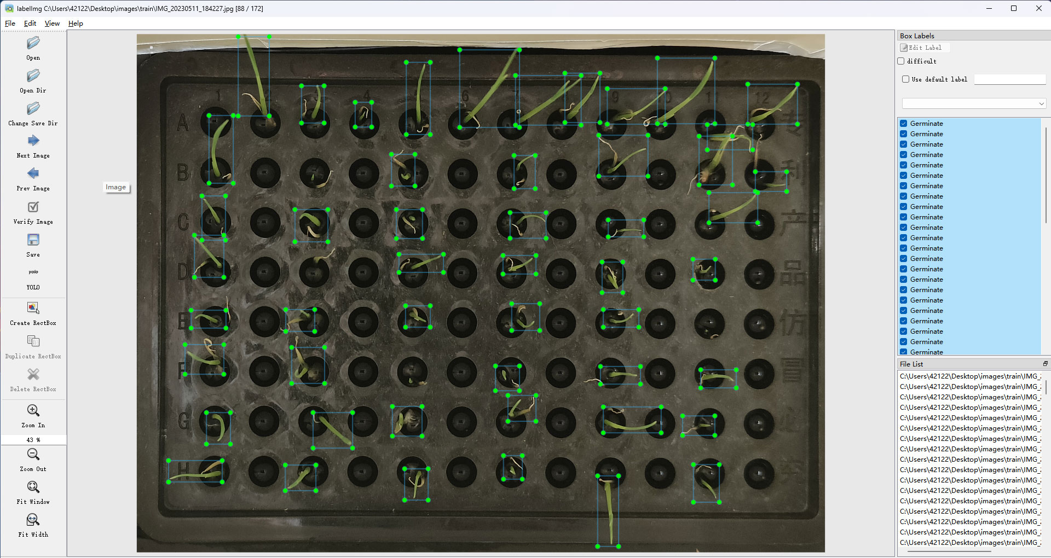Click the Open Dir folder icon
1051x558 pixels.
click(x=33, y=76)
